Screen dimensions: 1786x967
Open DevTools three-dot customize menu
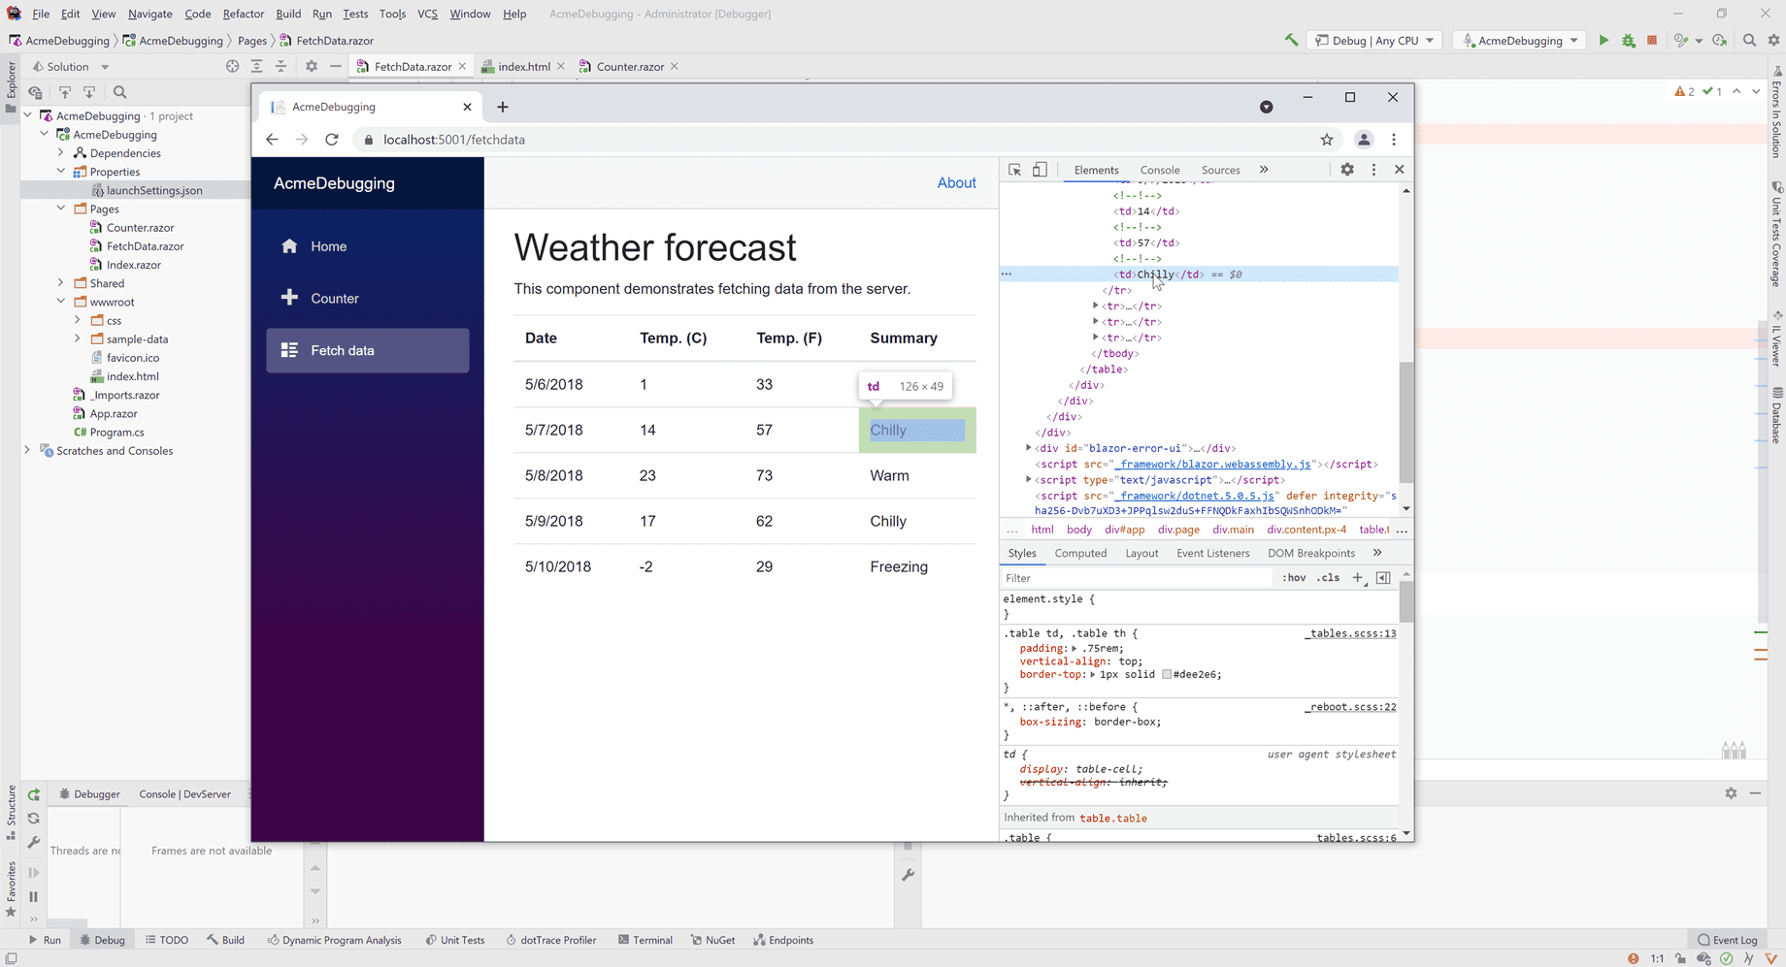pyautogui.click(x=1373, y=170)
